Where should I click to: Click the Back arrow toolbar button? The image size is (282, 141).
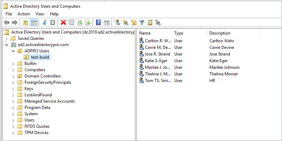point(7,23)
